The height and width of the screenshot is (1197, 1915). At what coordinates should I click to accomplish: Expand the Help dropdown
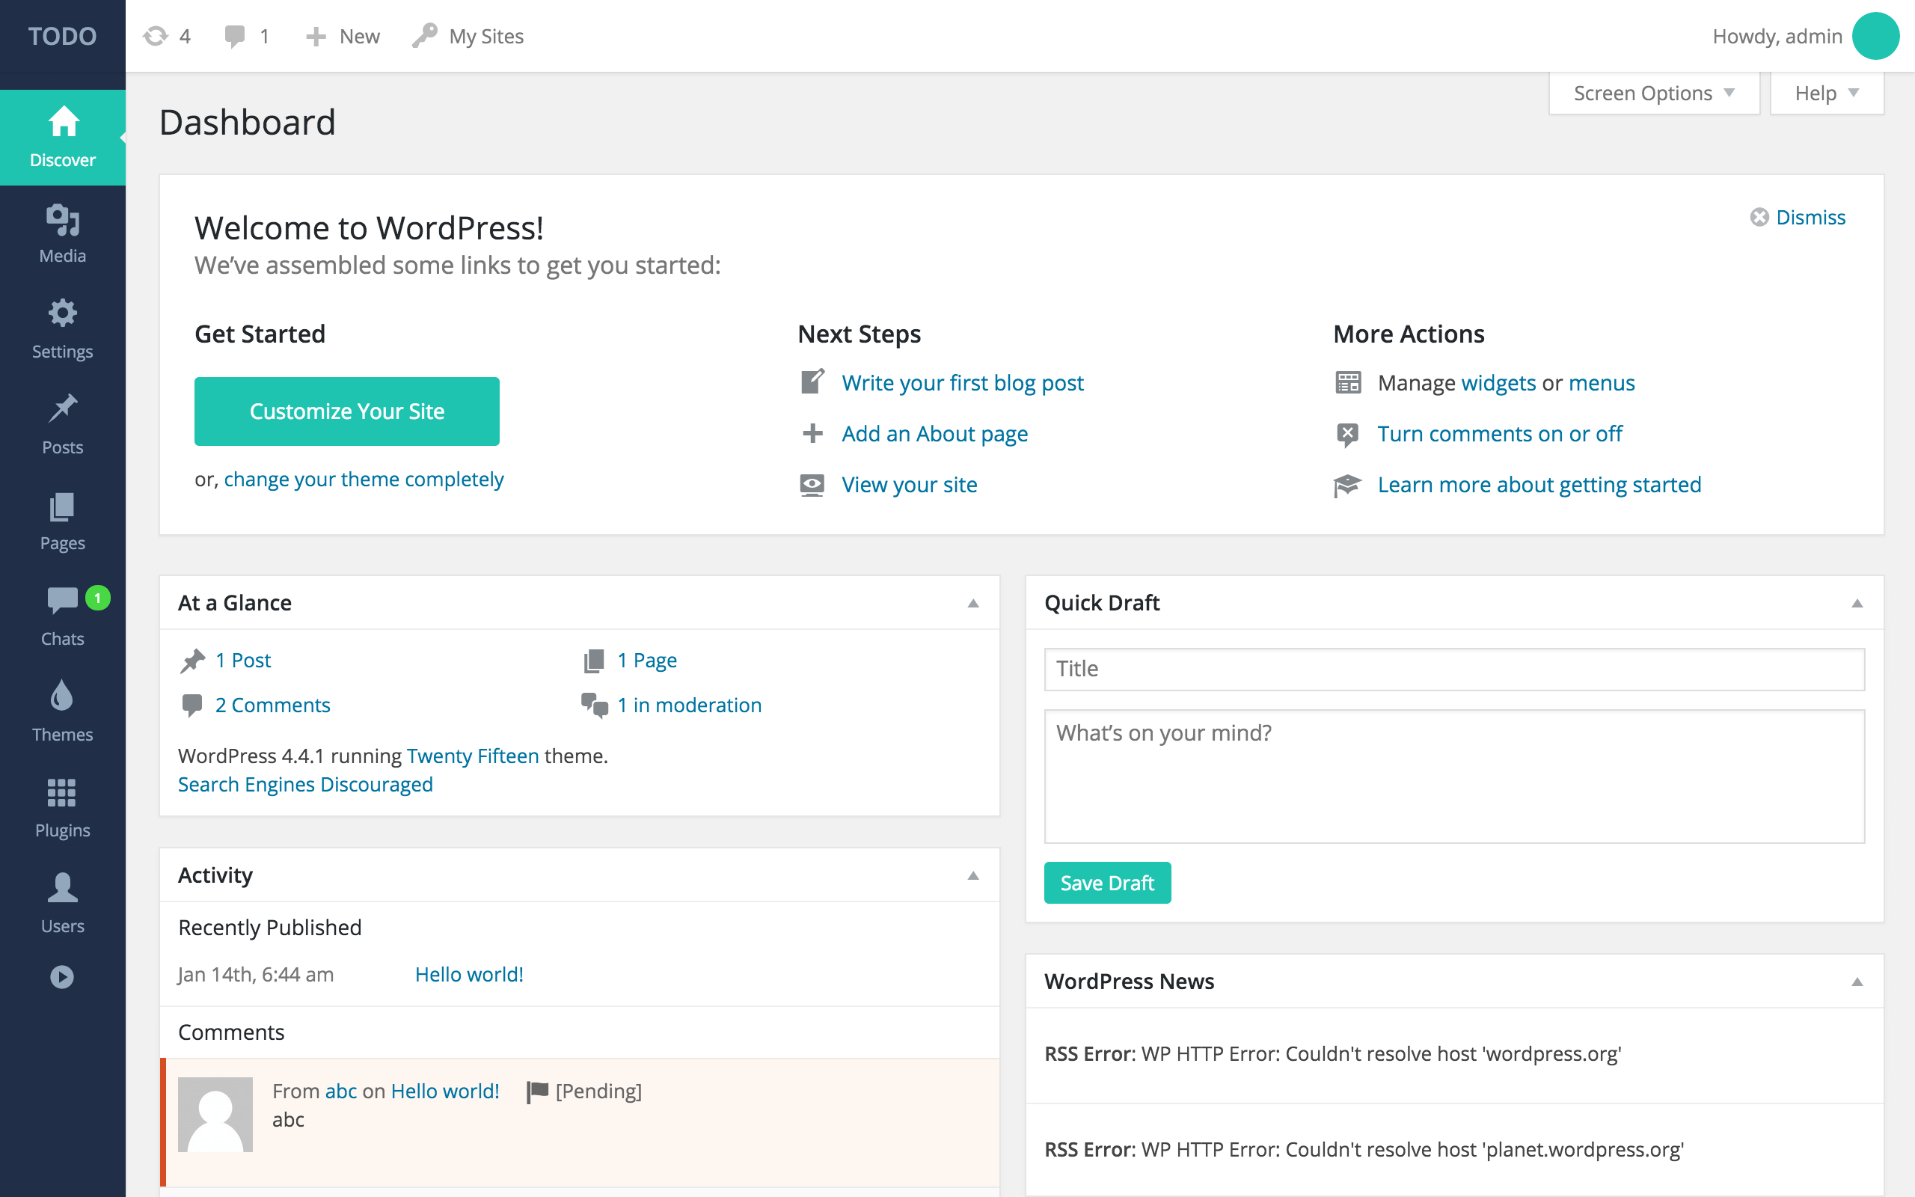pyautogui.click(x=1827, y=93)
